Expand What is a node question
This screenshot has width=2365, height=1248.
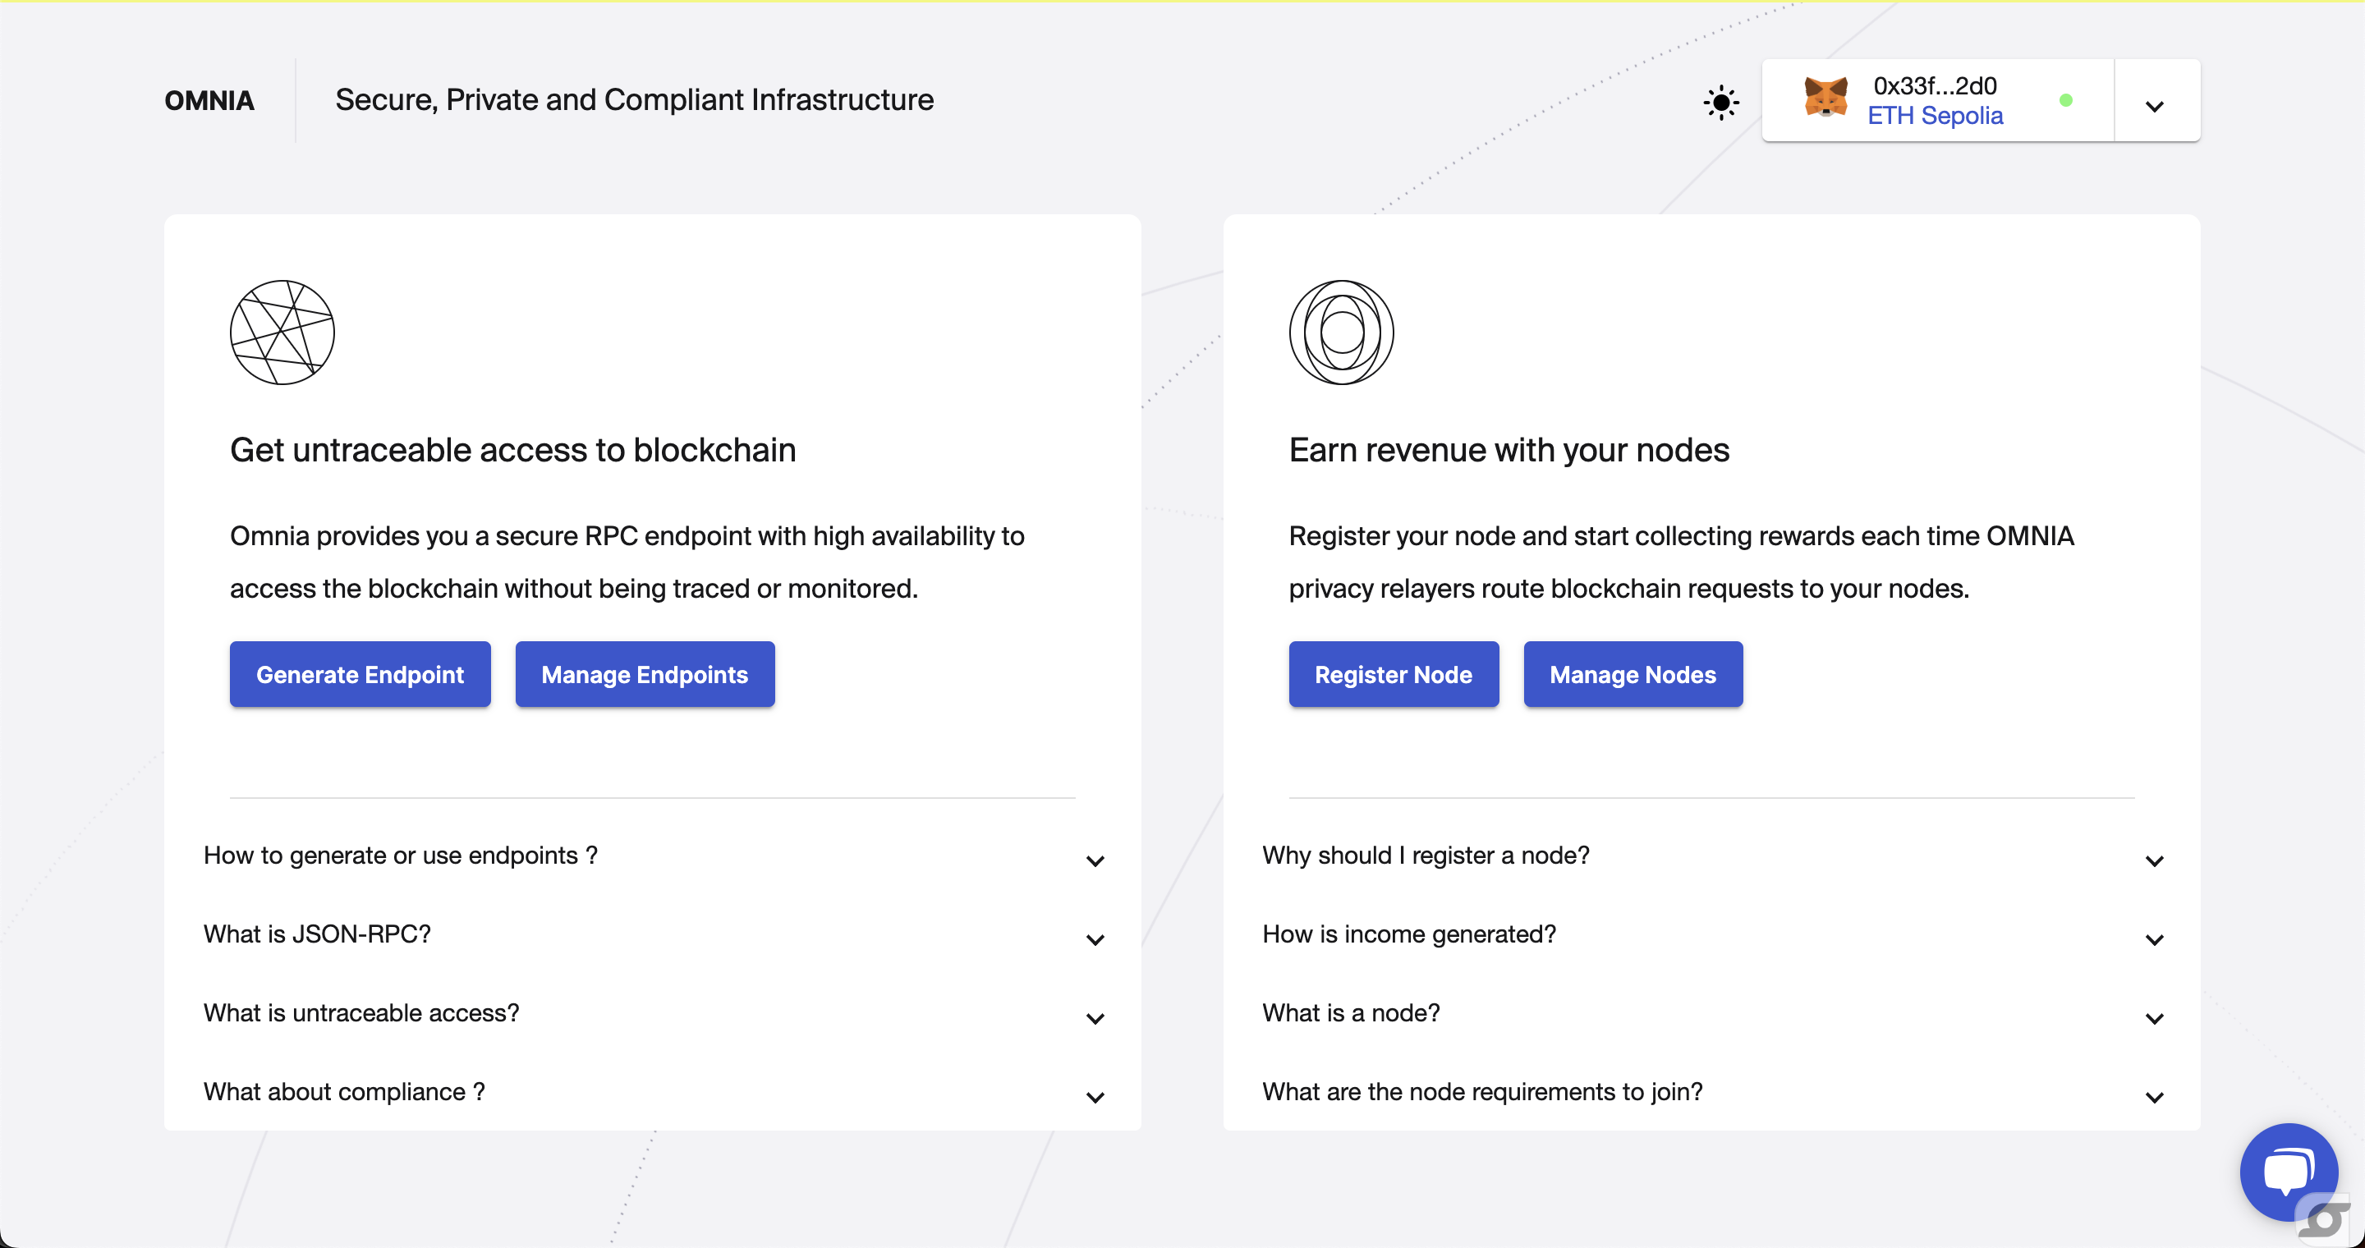(1711, 1014)
